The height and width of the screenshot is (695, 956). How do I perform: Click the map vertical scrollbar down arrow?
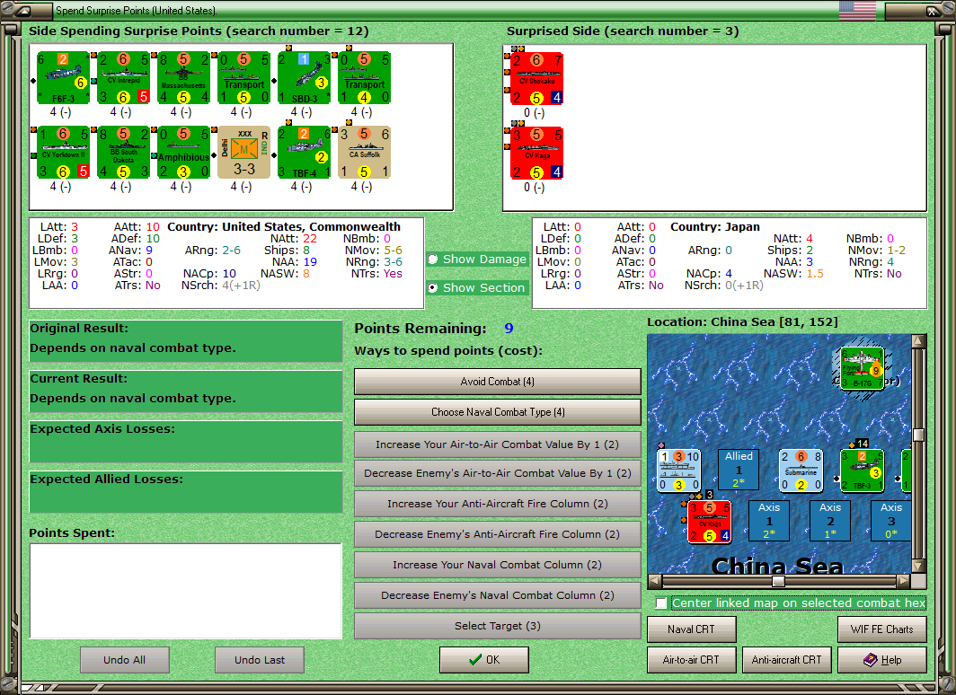point(919,566)
